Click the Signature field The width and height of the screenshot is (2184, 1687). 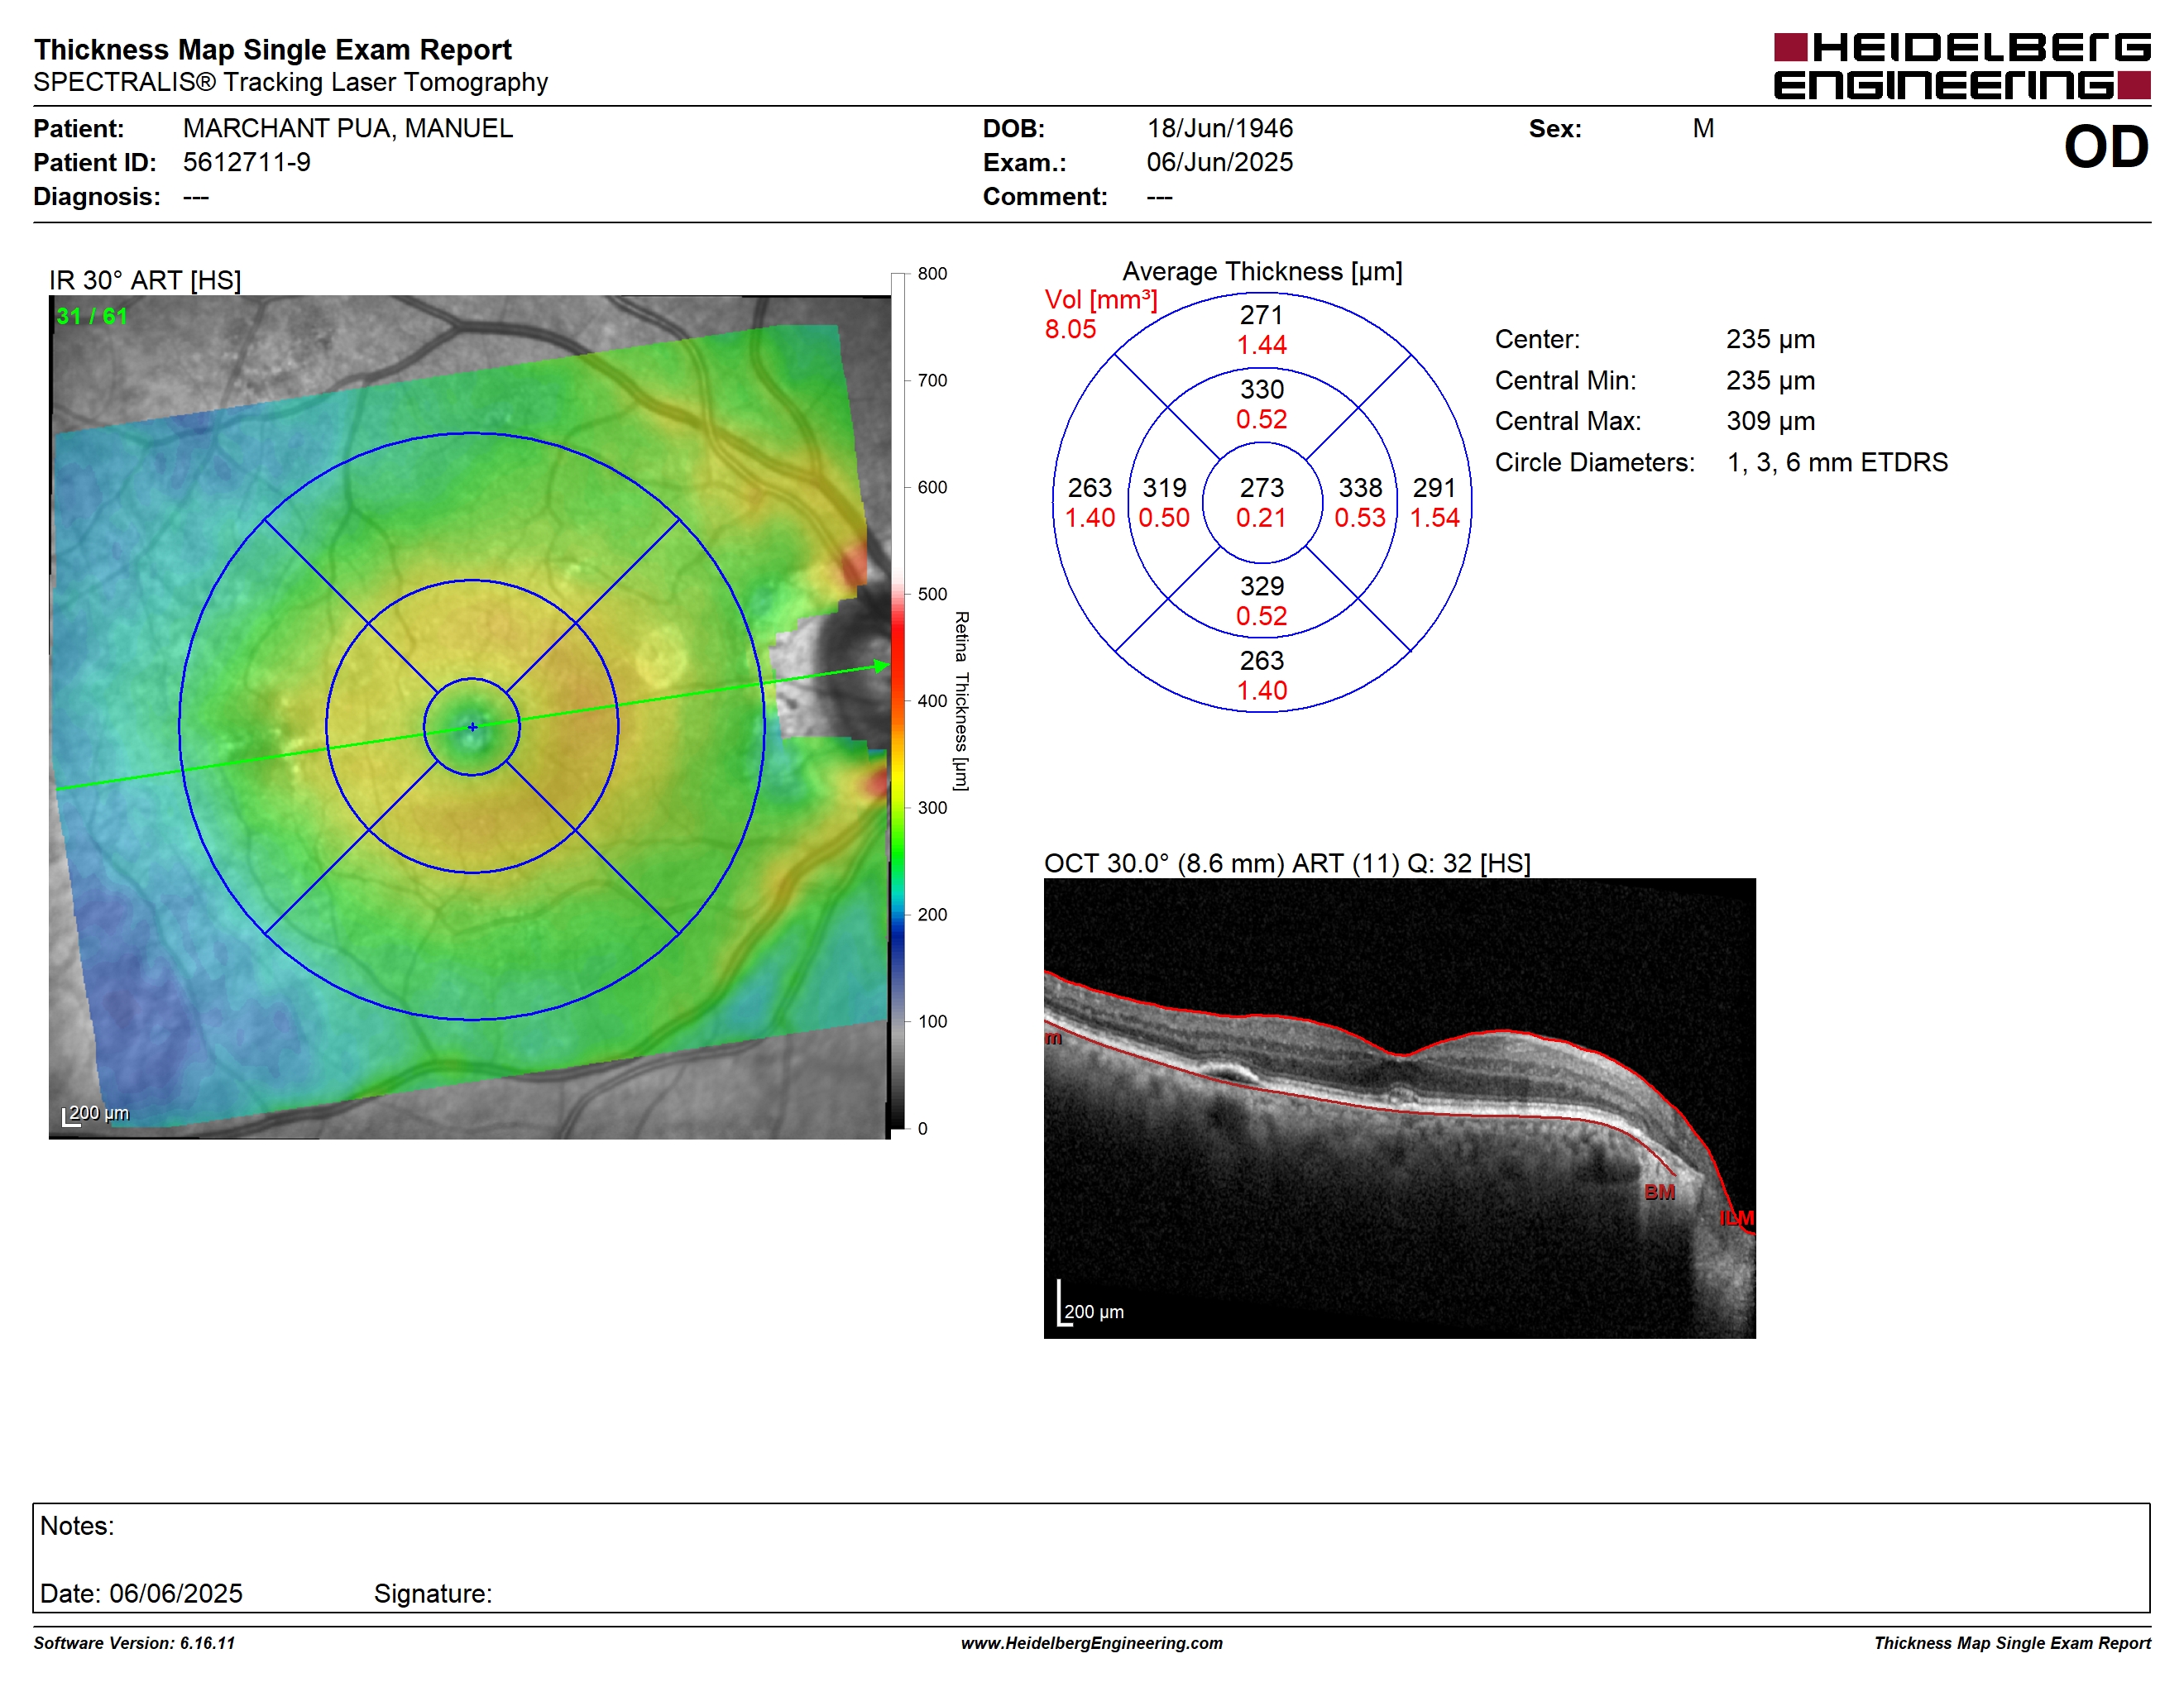(x=433, y=1593)
